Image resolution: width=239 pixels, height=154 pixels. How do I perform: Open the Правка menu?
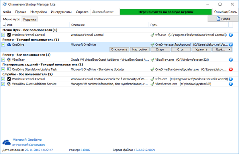click(x=21, y=12)
